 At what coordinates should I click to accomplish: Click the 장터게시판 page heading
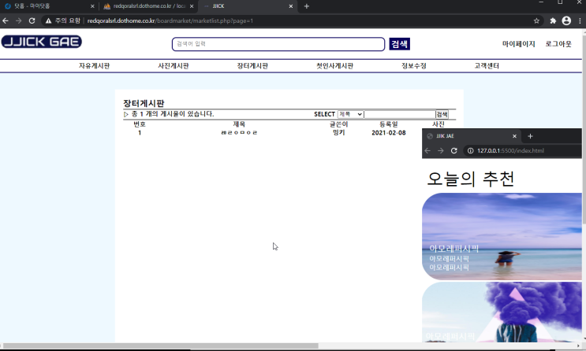tap(144, 103)
